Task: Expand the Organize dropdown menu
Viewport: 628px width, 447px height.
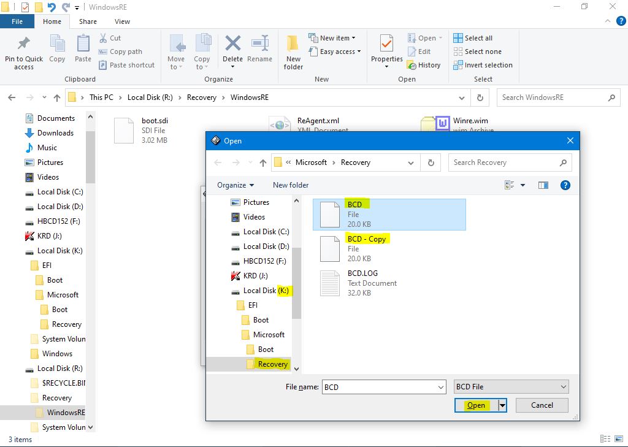Action: pyautogui.click(x=235, y=185)
